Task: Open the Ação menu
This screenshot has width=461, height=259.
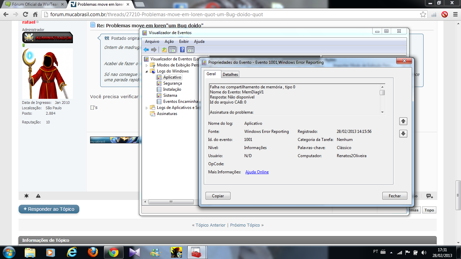Action: click(x=169, y=41)
